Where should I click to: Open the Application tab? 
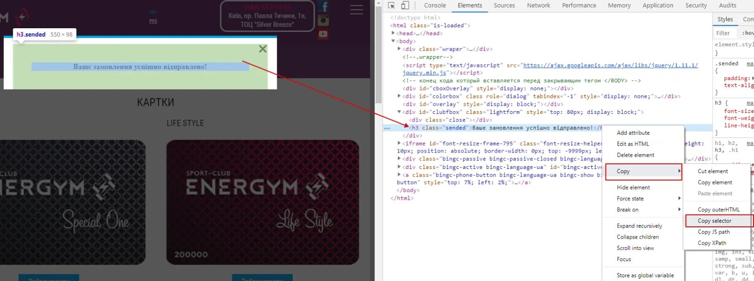point(658,6)
